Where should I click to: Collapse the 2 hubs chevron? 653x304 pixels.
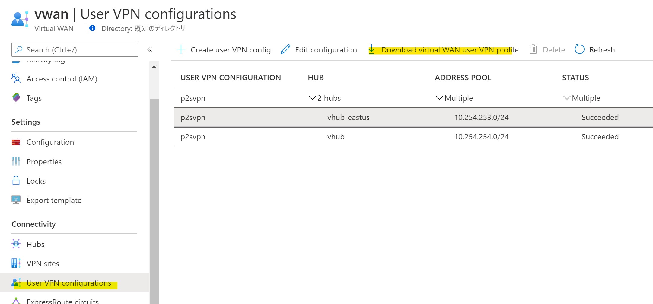point(312,98)
